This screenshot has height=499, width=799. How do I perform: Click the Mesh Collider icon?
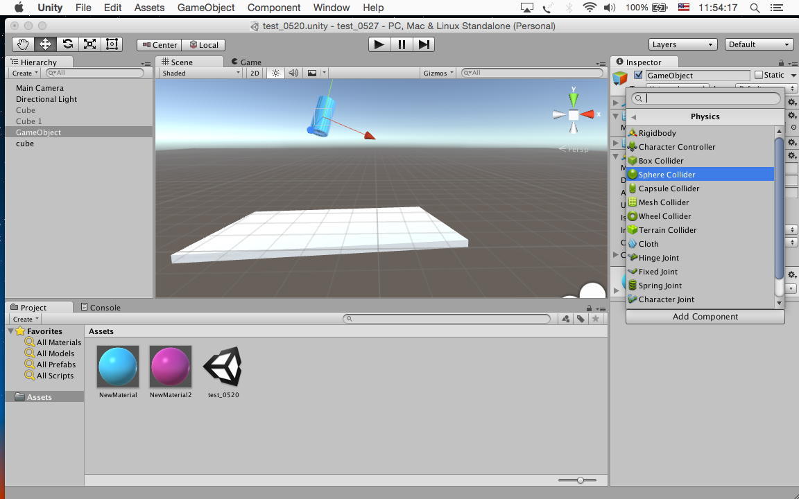633,202
